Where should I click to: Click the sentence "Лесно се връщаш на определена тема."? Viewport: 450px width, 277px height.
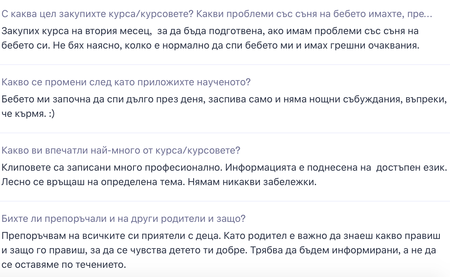(x=94, y=182)
